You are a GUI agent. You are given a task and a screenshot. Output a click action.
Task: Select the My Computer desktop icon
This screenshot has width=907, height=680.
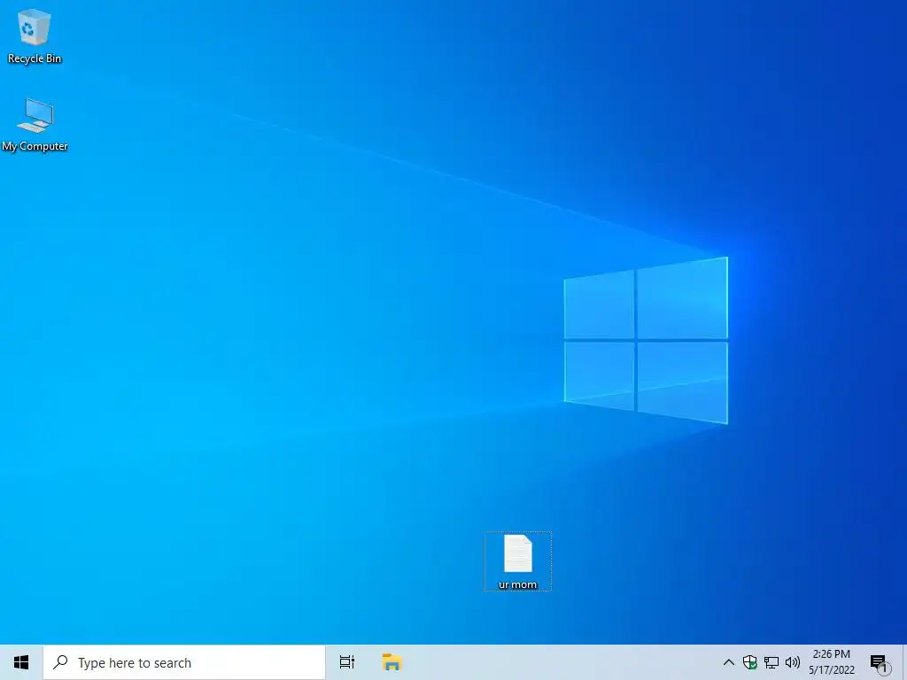(35, 125)
